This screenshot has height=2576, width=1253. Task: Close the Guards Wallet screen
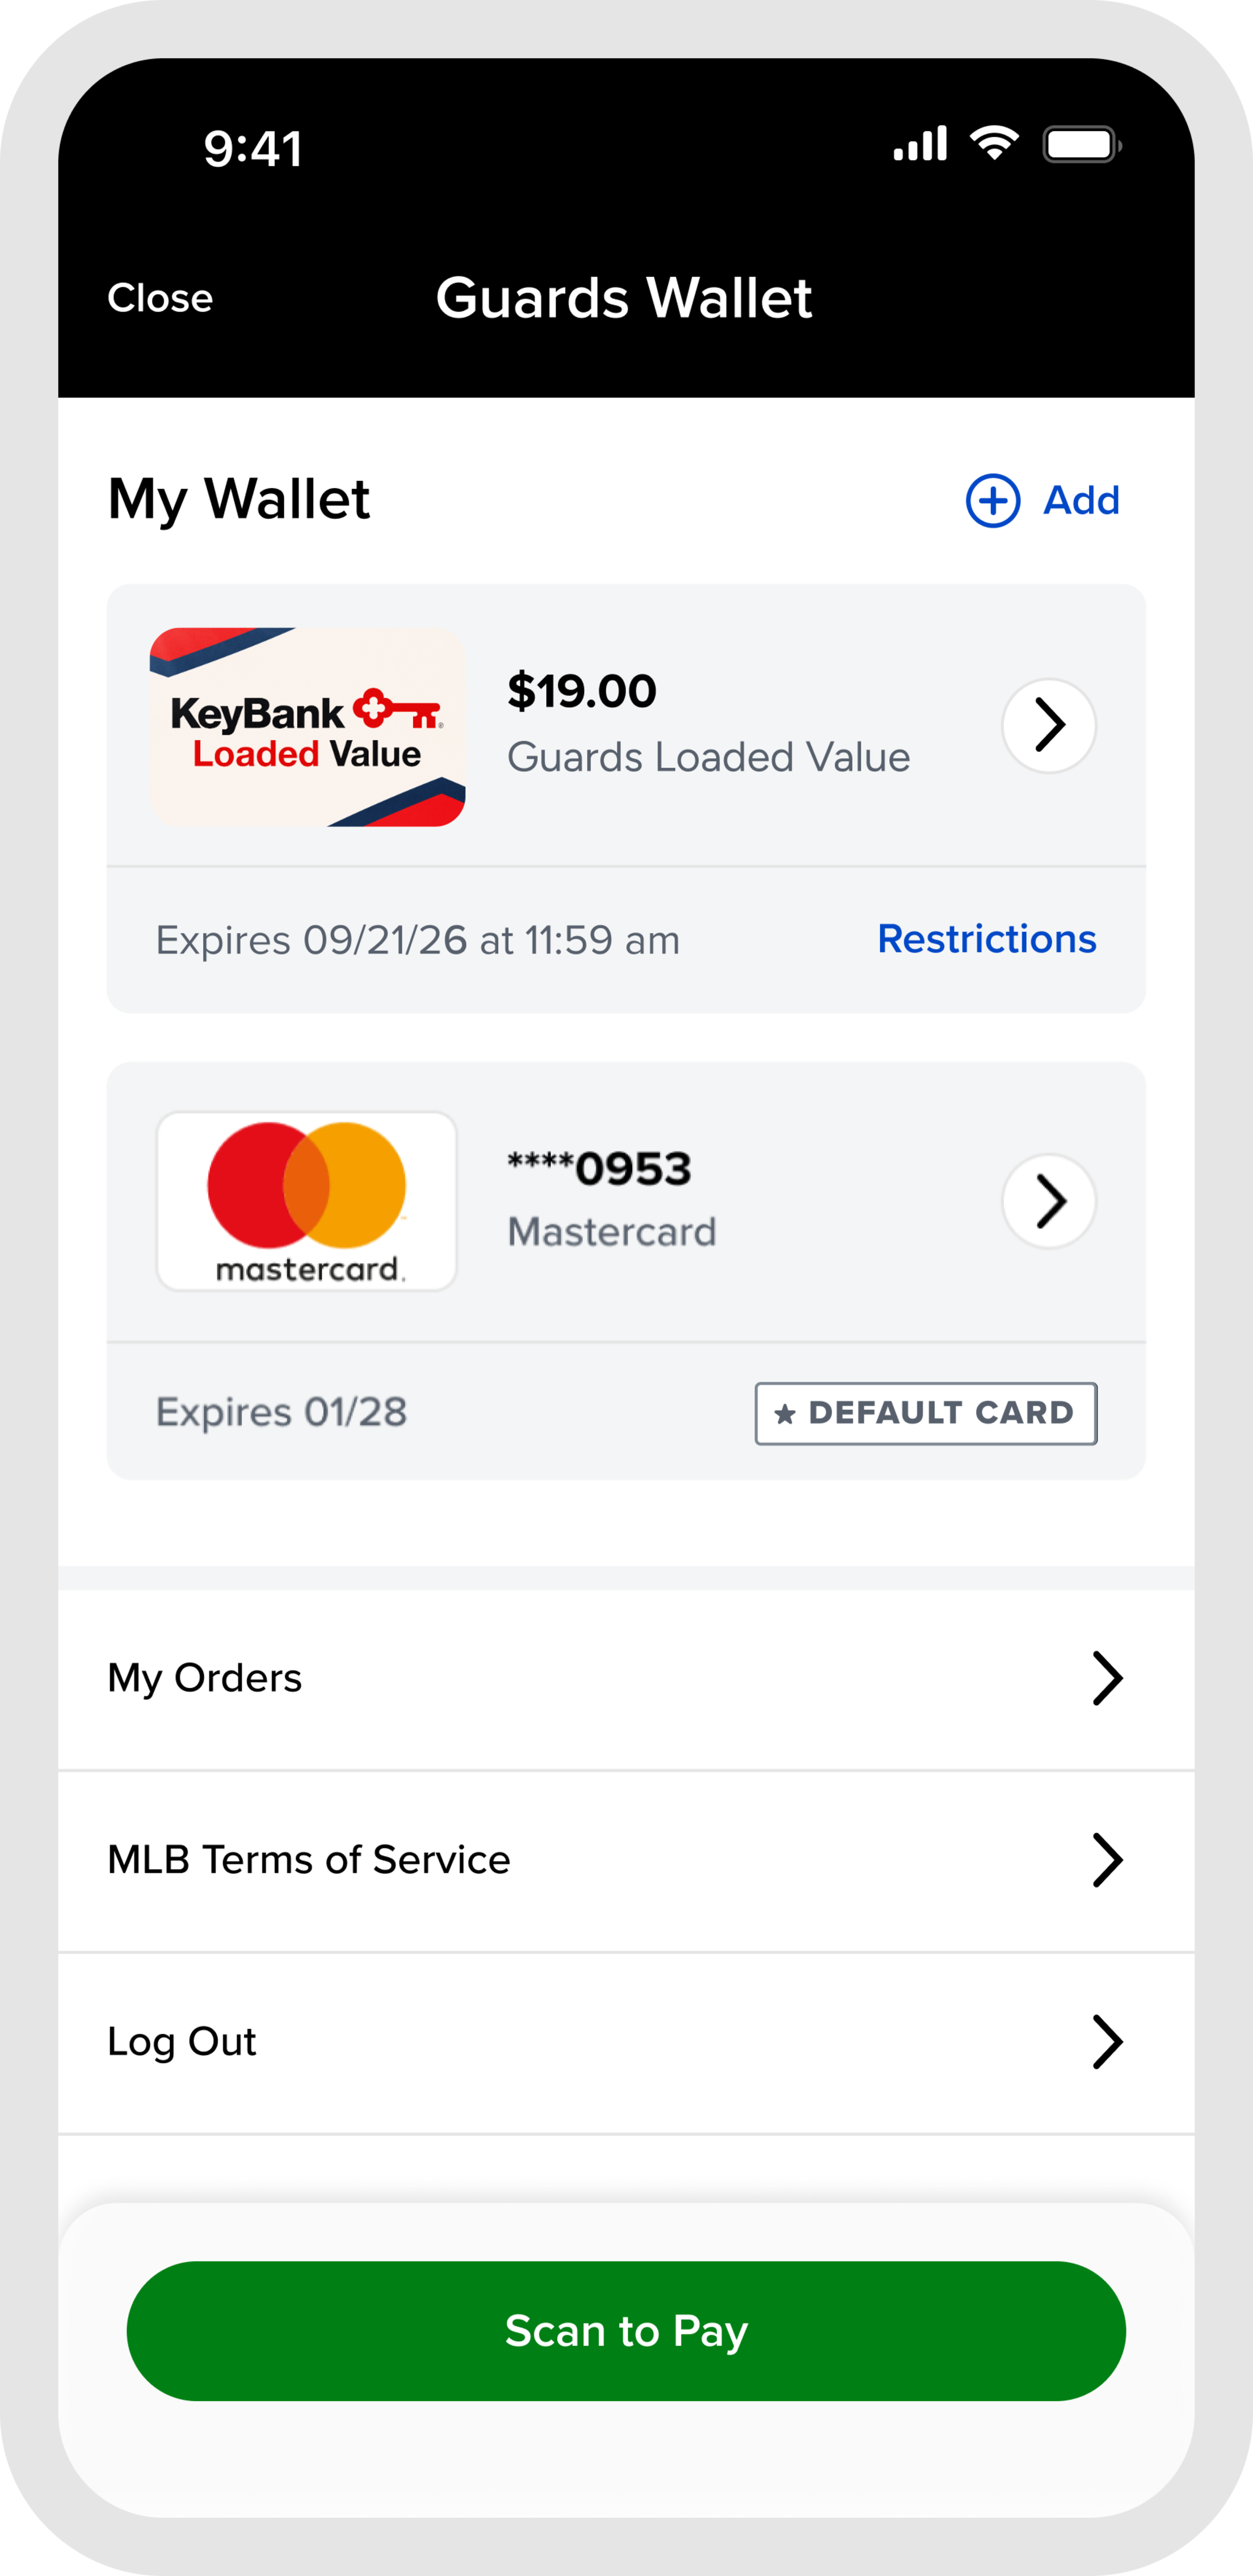[160, 298]
